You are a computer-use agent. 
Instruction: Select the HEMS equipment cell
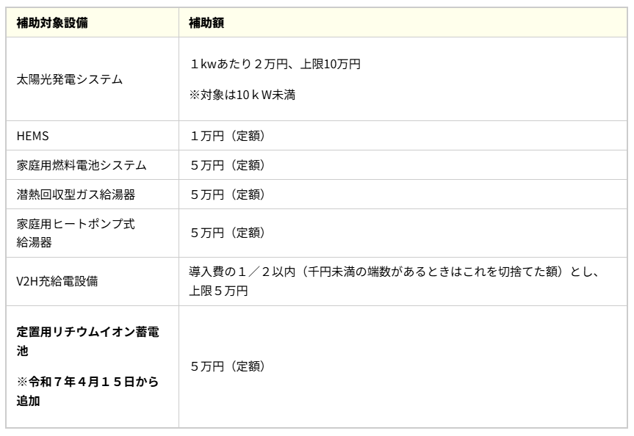click(x=32, y=135)
